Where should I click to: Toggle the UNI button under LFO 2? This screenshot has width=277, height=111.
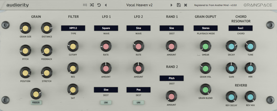(138, 102)
